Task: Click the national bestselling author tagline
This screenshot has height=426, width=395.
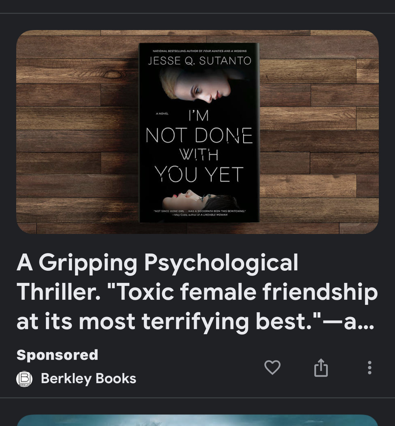Action: (200, 51)
